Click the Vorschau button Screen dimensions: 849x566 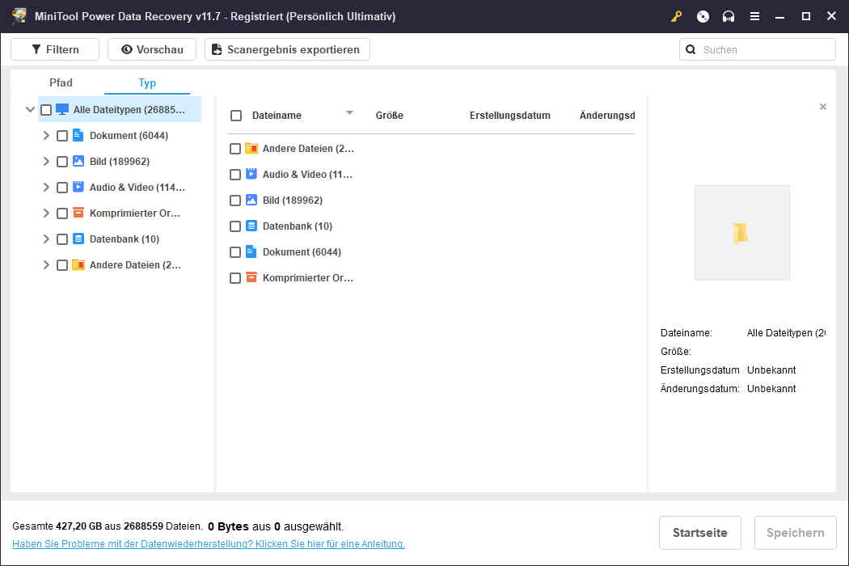(x=152, y=49)
